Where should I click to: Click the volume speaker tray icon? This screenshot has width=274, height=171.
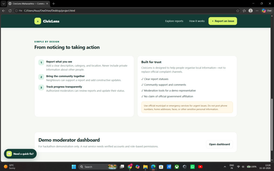tap(243, 167)
